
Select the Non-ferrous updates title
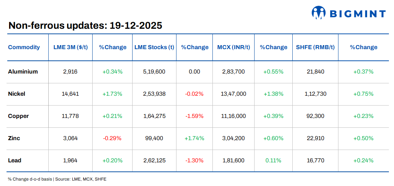[x=85, y=25]
